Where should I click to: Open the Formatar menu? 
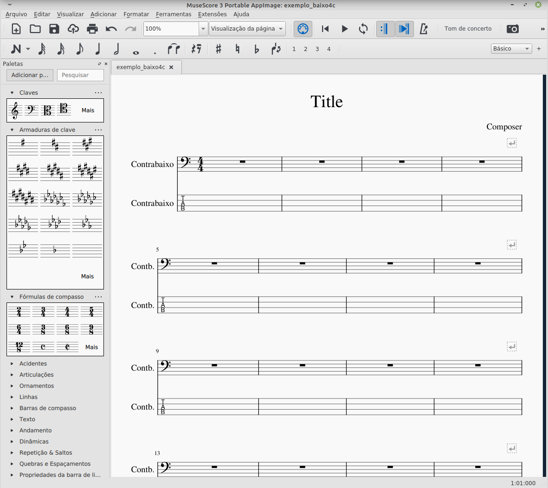[136, 14]
